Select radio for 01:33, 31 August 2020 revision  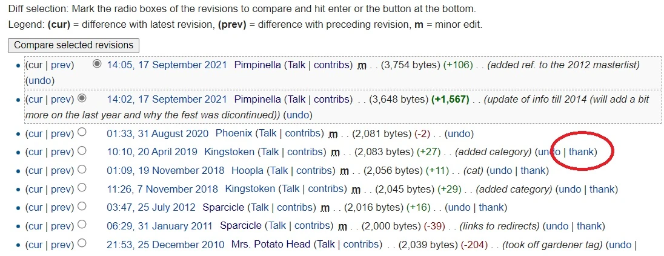pos(82,132)
